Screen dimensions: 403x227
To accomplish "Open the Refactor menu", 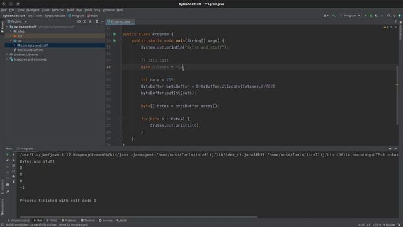I will point(58,10).
